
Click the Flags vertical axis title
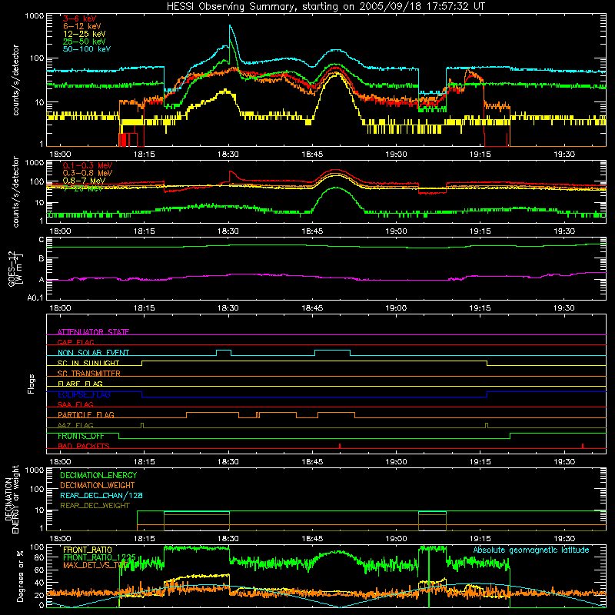point(31,384)
